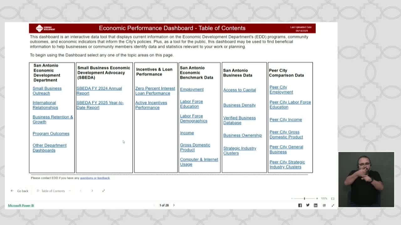Open Peer City Labor Force Education

(x=290, y=105)
